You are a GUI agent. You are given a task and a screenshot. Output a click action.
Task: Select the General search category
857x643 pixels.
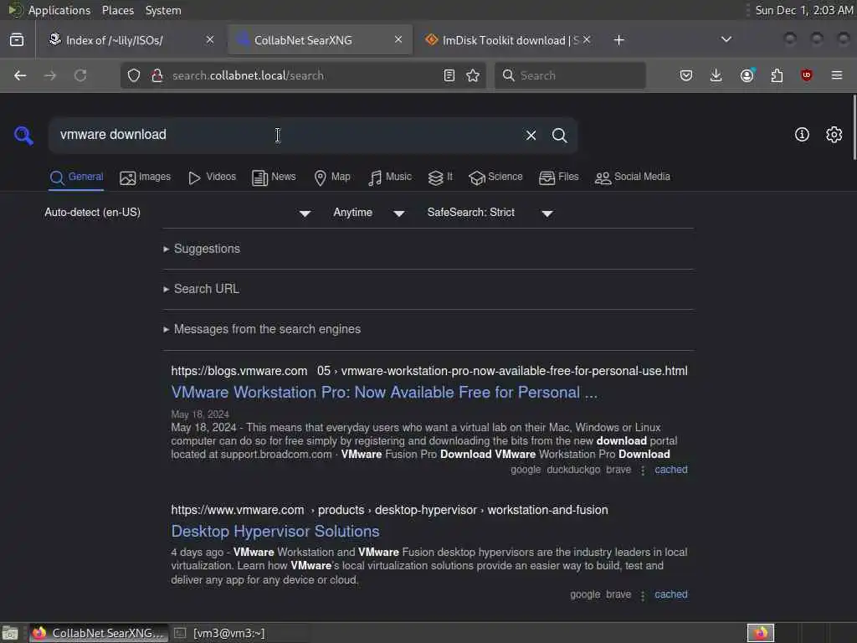76,177
